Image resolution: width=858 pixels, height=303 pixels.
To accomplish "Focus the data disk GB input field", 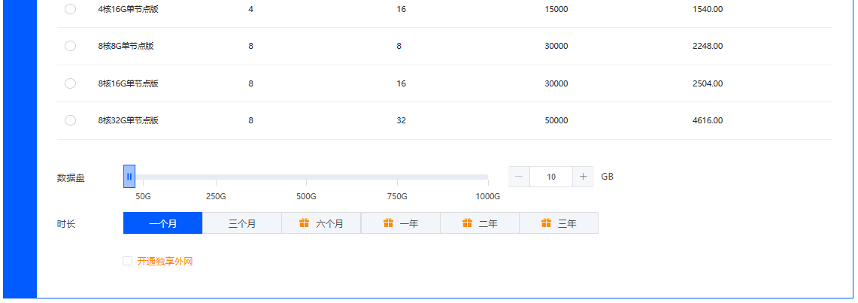I will (551, 177).
